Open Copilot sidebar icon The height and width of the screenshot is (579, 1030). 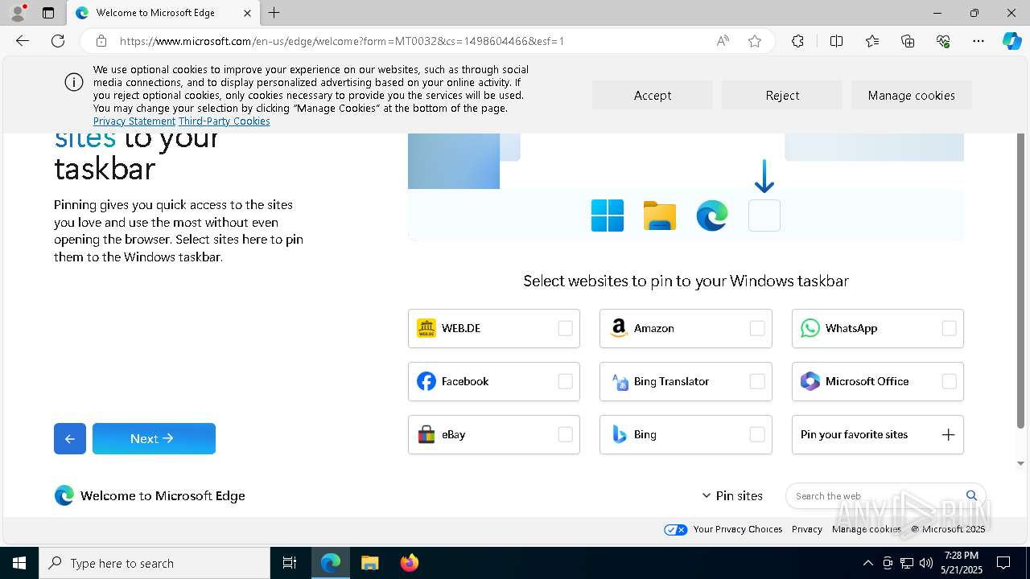1011,41
